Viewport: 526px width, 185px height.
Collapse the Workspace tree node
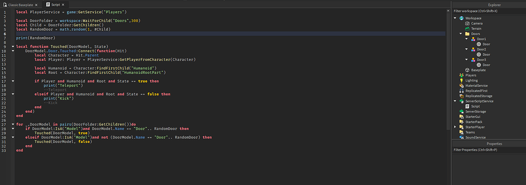(455, 18)
